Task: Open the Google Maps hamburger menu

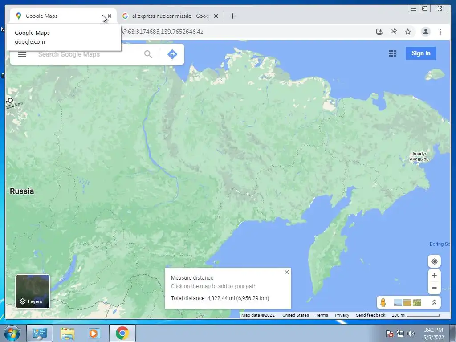Action: pos(22,54)
